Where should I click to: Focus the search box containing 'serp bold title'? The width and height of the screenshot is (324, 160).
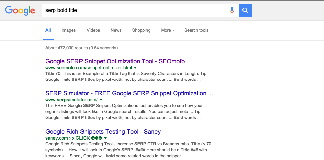141,10
